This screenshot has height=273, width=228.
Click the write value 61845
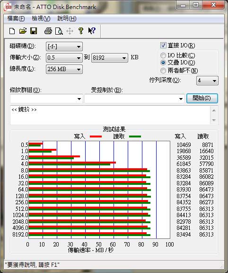pos(184,164)
